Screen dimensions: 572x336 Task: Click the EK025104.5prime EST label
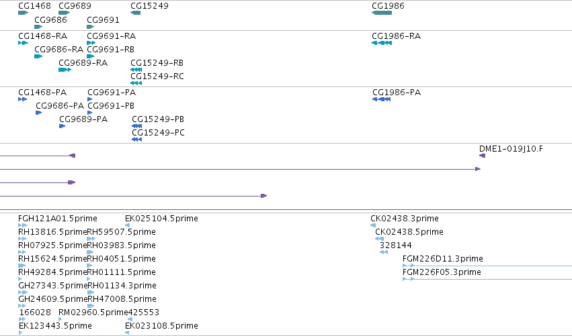161,219
